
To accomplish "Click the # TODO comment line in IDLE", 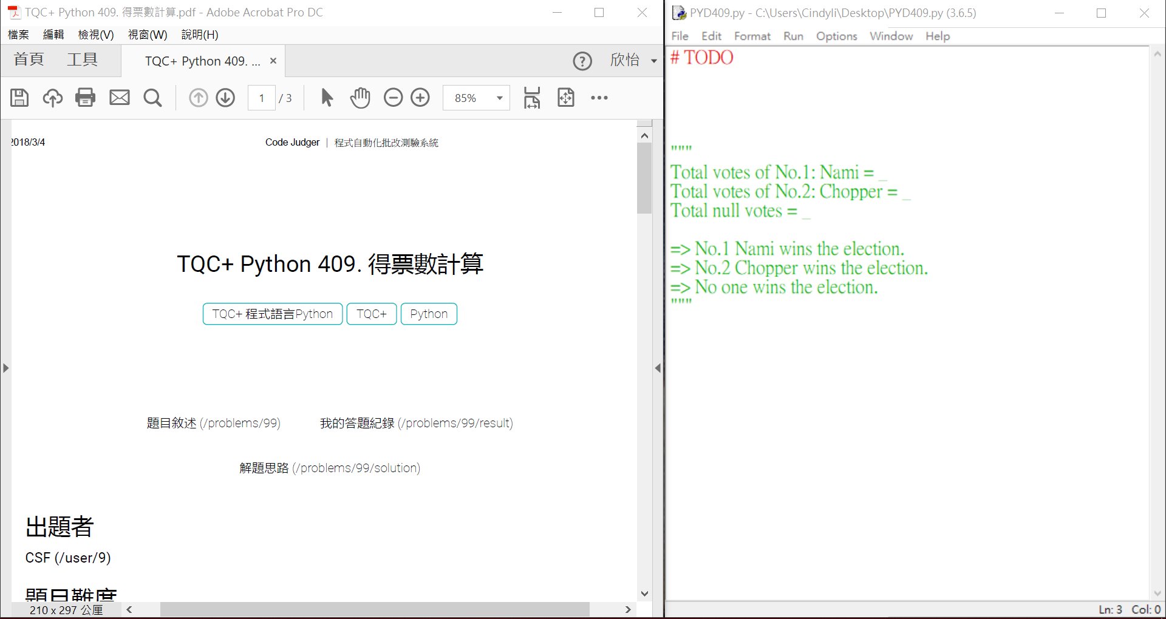I will (702, 57).
